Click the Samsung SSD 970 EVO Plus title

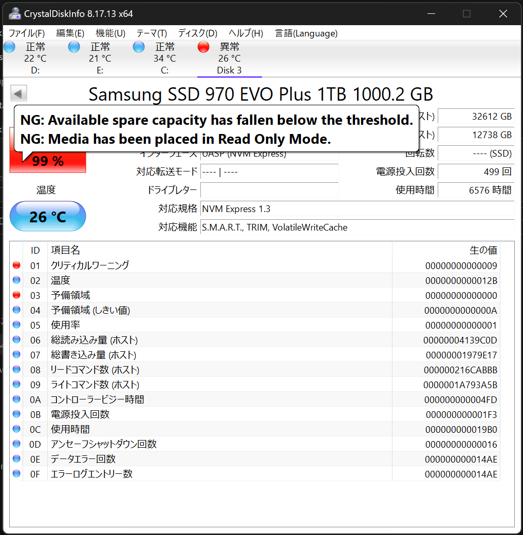(261, 94)
